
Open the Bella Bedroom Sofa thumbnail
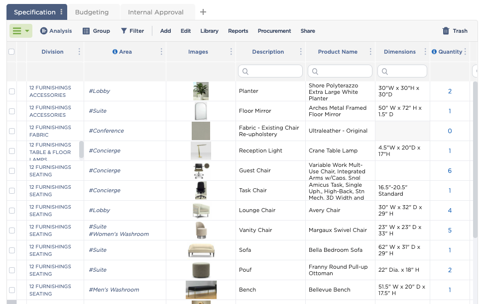tap(201, 250)
